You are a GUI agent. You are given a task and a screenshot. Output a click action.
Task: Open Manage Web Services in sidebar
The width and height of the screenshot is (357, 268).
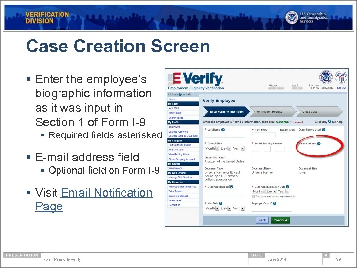(180, 177)
